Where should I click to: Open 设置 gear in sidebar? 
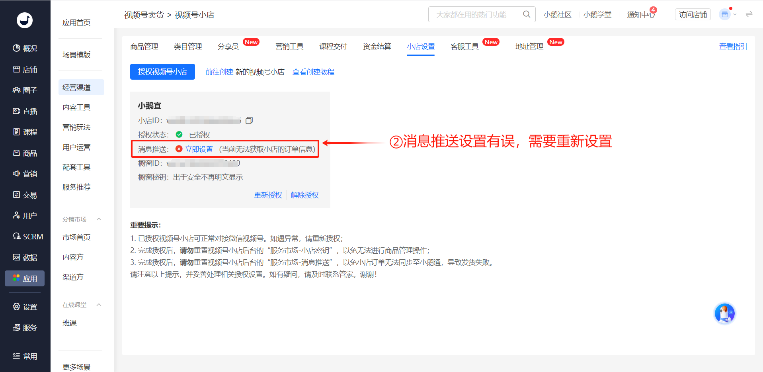click(x=25, y=307)
